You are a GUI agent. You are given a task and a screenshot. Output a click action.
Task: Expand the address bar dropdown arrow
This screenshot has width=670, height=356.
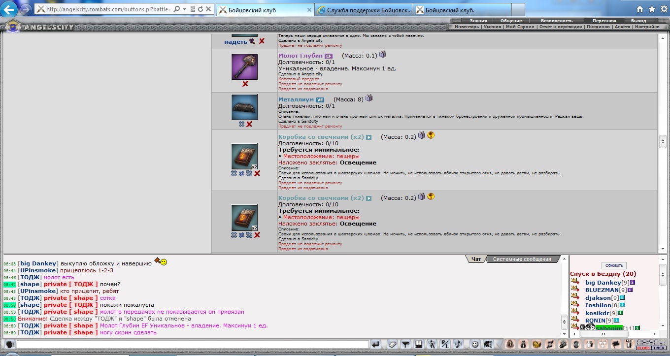tap(184, 9)
